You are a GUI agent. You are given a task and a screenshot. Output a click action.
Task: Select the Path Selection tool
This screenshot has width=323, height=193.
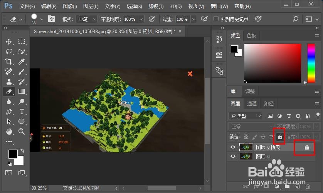(x=8, y=121)
